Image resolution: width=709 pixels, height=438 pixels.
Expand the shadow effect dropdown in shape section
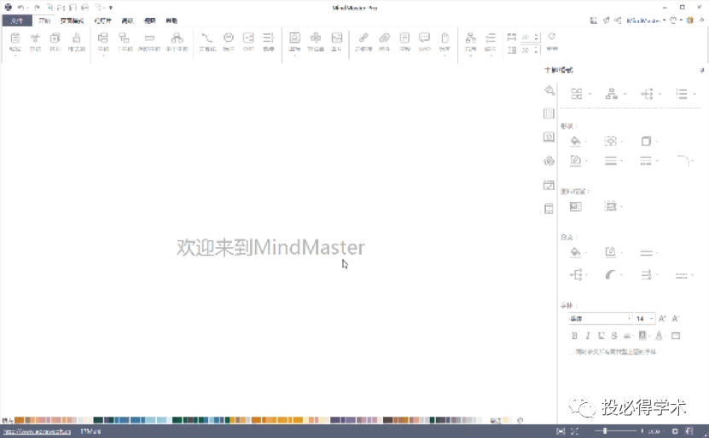click(x=657, y=141)
